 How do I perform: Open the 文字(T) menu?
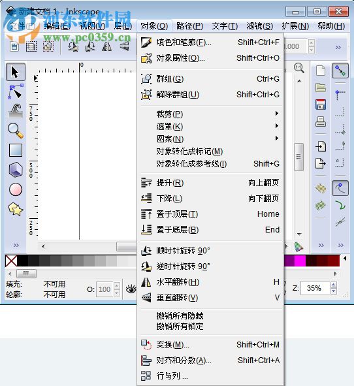pos(225,26)
